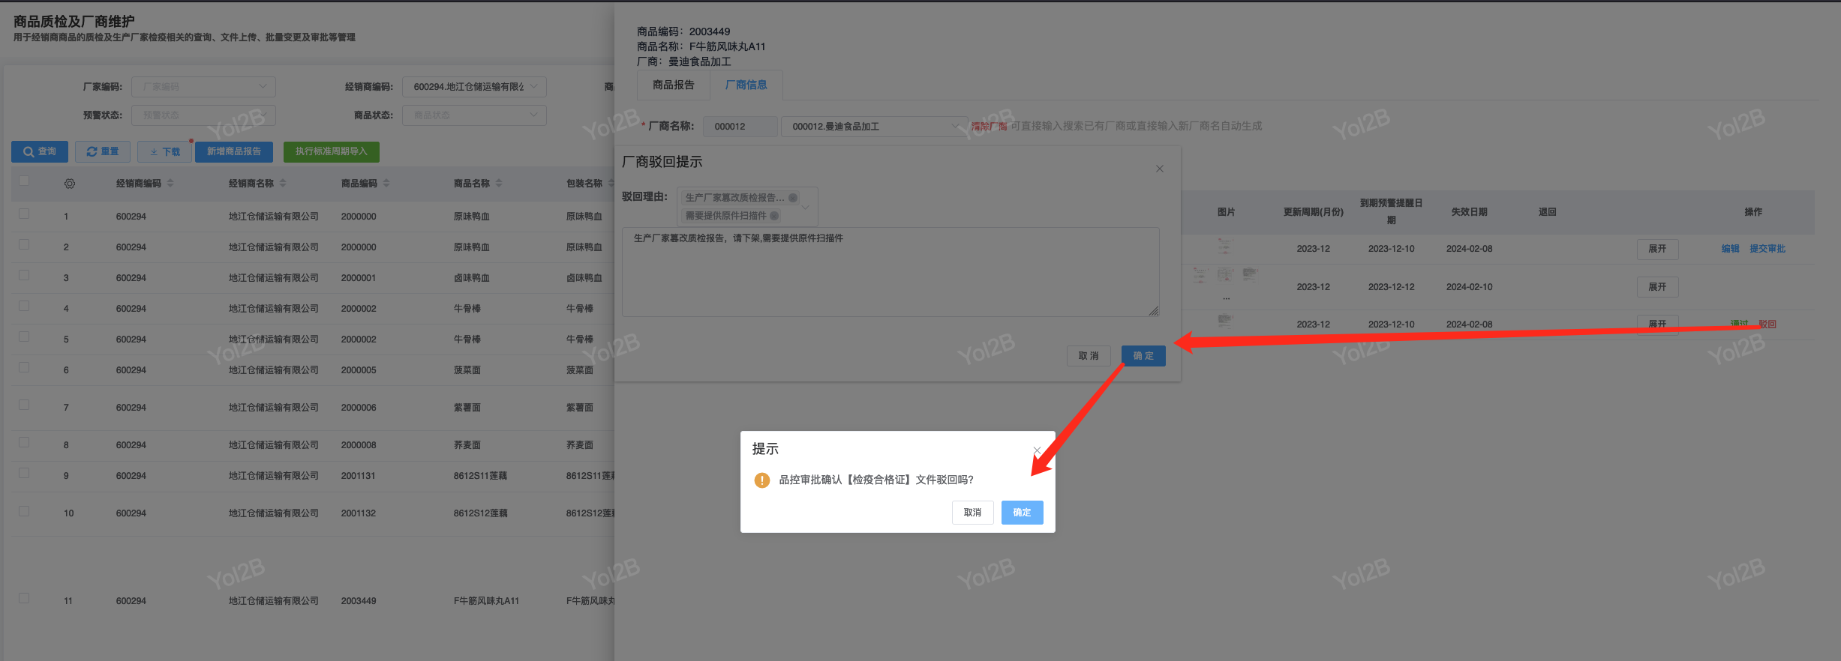
Task: Click product name 菠菜面 in row 6
Action: pyautogui.click(x=467, y=370)
